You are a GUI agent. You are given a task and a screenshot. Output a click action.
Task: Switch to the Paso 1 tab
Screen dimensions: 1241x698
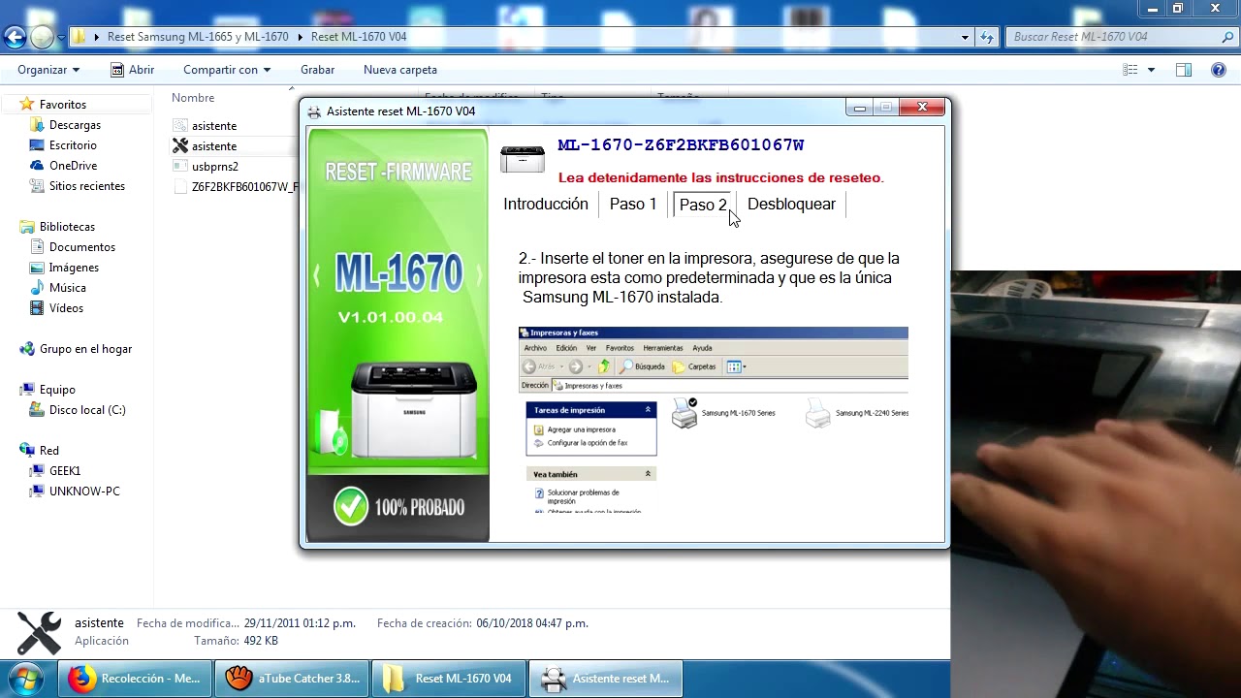[632, 204]
